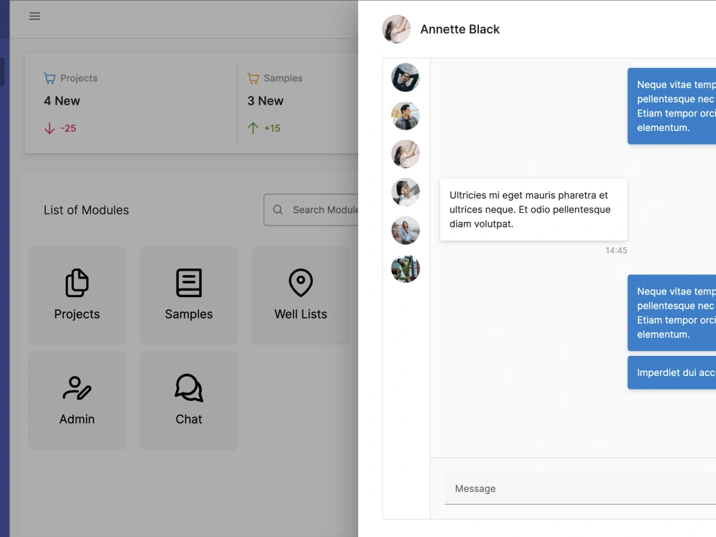
Task: Click the "4 New" projects count
Action: pyautogui.click(x=62, y=101)
